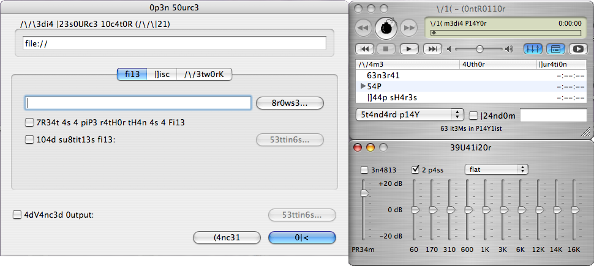Click the 8r0ws3... button
594x266 pixels.
point(289,103)
